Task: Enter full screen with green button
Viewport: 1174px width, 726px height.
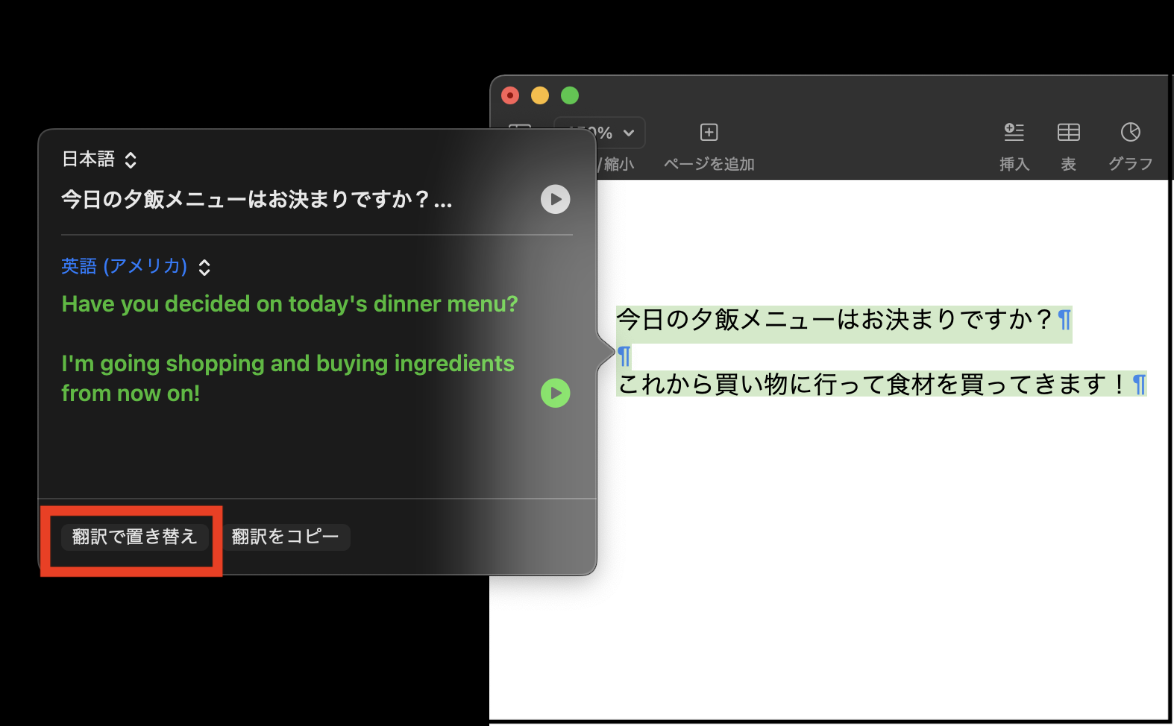Action: click(x=570, y=95)
